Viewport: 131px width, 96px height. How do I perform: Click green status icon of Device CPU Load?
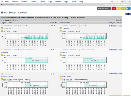[x=2, y=55]
